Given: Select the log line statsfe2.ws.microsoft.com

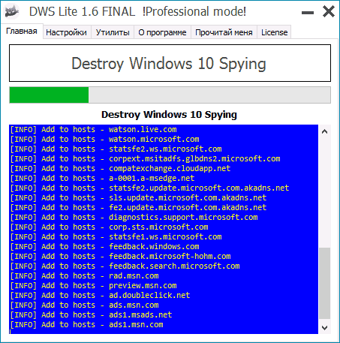Looking at the screenshot, I should coord(116,149).
